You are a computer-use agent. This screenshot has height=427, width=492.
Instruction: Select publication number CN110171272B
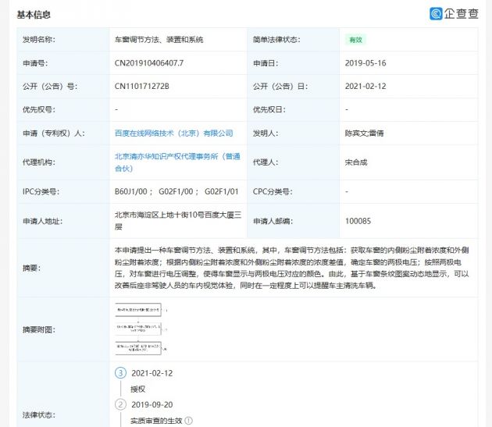point(142,87)
